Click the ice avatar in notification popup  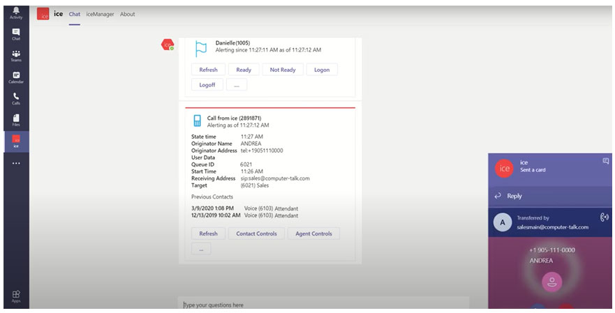click(505, 169)
